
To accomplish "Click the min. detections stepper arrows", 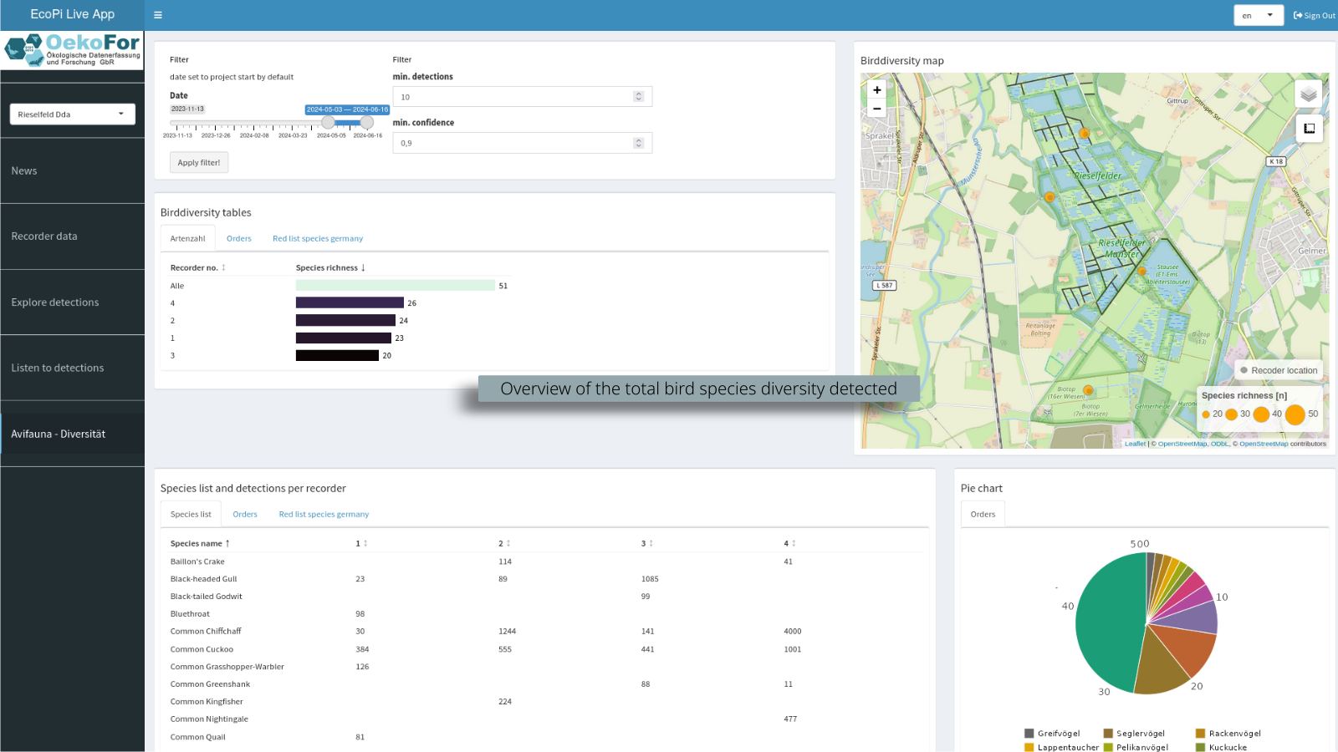I will tap(639, 97).
